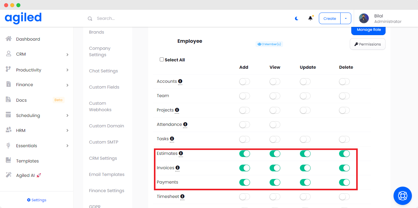
Task: Click the Manage Role button
Action: pyautogui.click(x=368, y=30)
